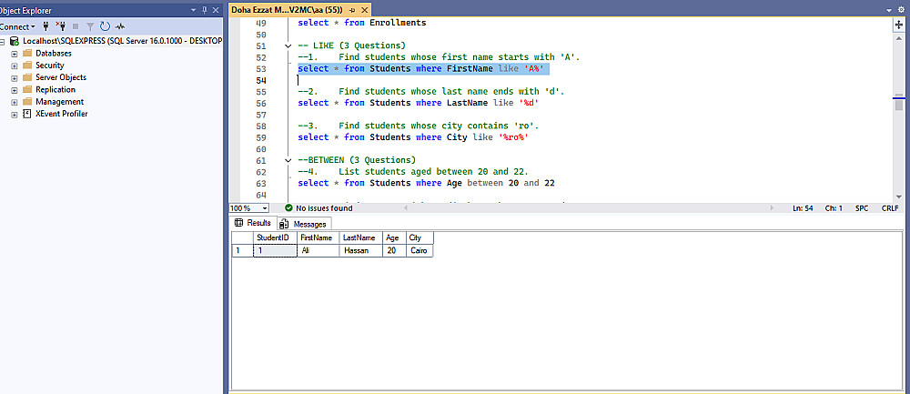Expand the Replication node
This screenshot has width=910, height=394.
click(15, 90)
